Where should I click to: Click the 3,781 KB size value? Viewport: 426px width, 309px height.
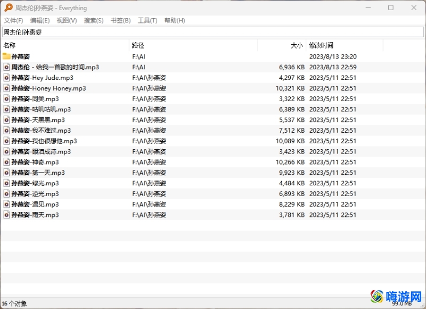[x=292, y=215]
